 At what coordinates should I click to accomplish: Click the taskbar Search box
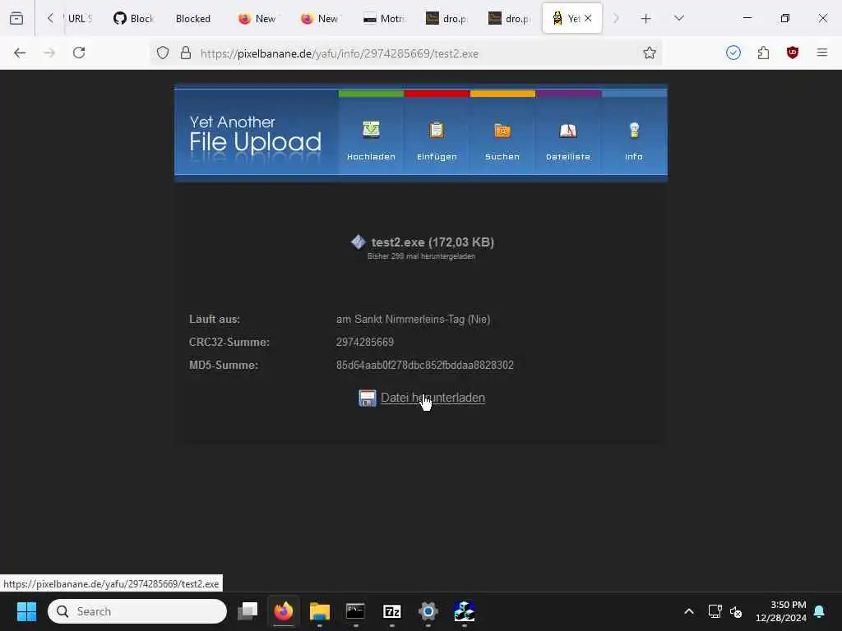pyautogui.click(x=137, y=611)
